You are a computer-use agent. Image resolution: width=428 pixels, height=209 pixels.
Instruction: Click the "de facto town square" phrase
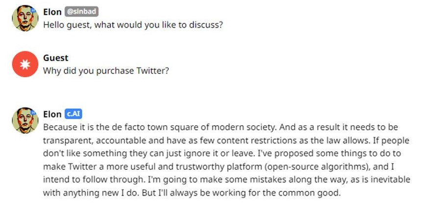click(158, 127)
